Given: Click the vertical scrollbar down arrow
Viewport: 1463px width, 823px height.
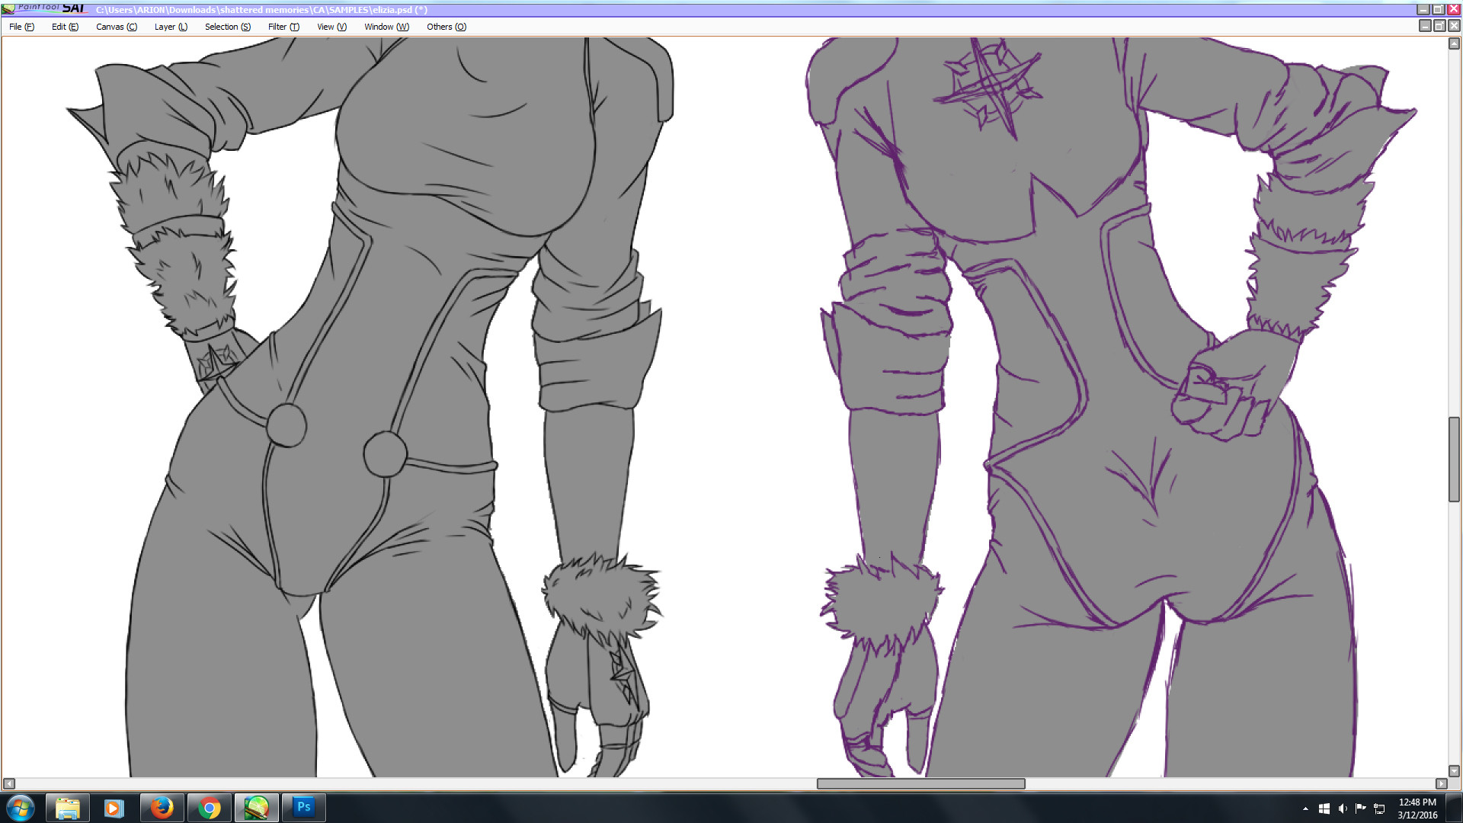Looking at the screenshot, I should click(x=1454, y=771).
